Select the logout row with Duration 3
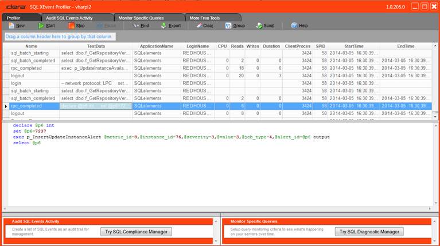The width and height of the screenshot is (440, 246). (x=217, y=76)
